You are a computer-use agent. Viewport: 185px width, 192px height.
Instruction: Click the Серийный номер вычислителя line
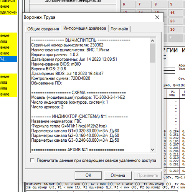[x=67, y=45]
